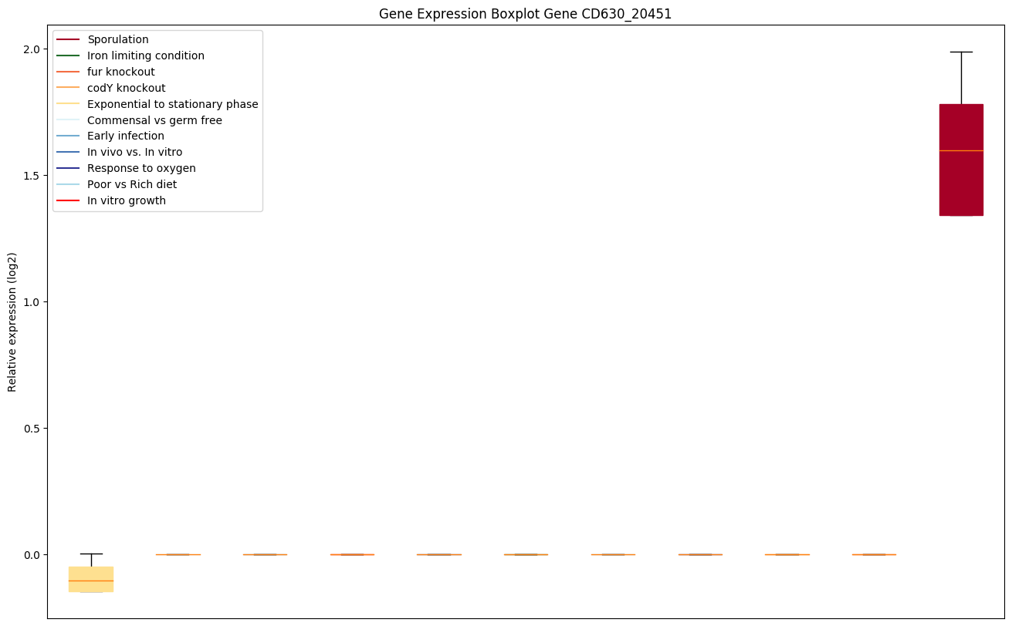Select codY knockout in the legend
Image resolution: width=1012 pixels, height=626 pixels.
click(x=126, y=88)
